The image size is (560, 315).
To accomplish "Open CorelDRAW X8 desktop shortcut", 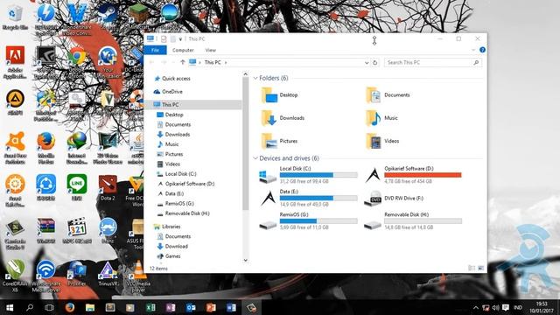I will pyautogui.click(x=15, y=276).
